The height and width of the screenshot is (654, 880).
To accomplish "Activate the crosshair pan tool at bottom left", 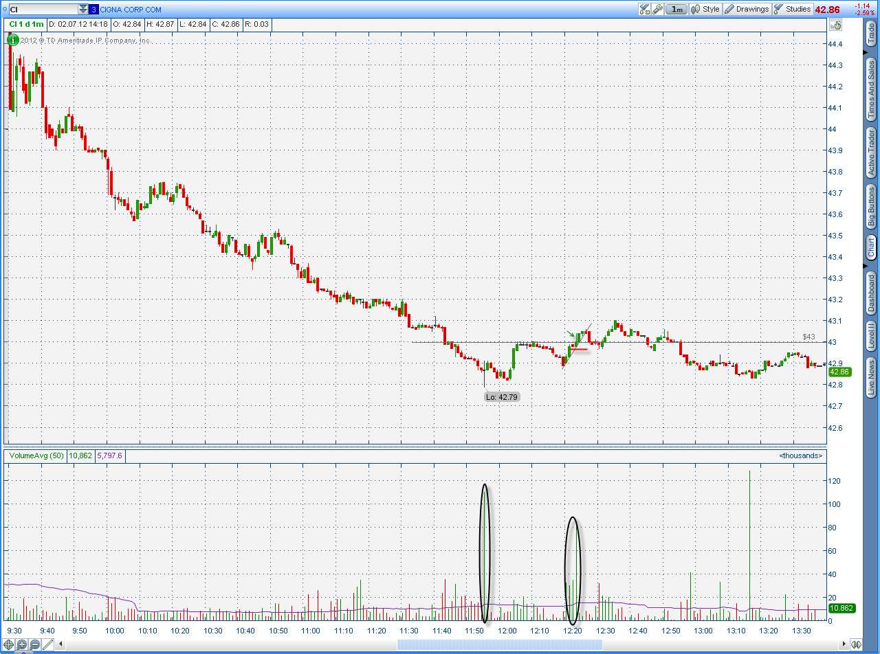I will coord(9,644).
